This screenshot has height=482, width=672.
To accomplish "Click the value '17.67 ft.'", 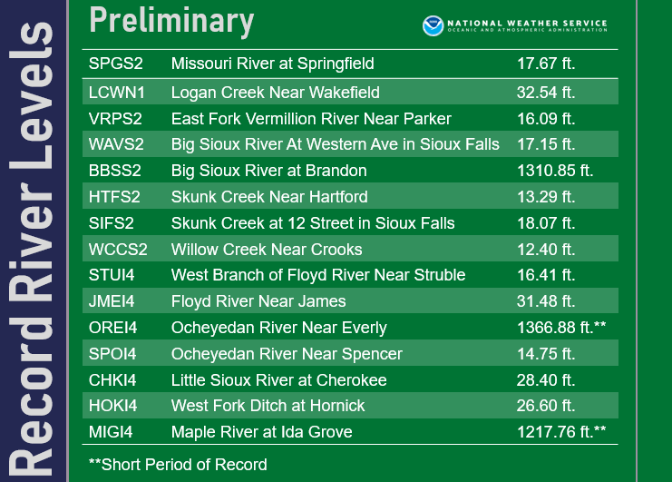I will click(x=546, y=64).
